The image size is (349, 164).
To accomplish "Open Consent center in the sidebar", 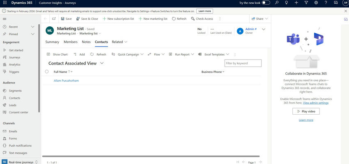I will [18, 112].
